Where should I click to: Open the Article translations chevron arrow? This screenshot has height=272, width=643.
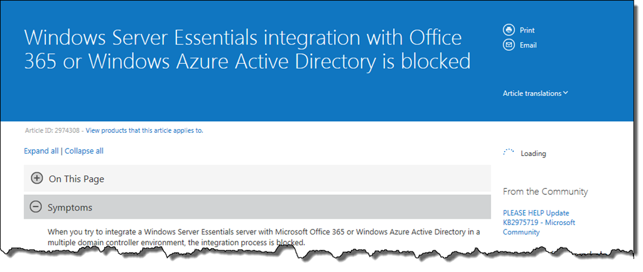coord(566,93)
